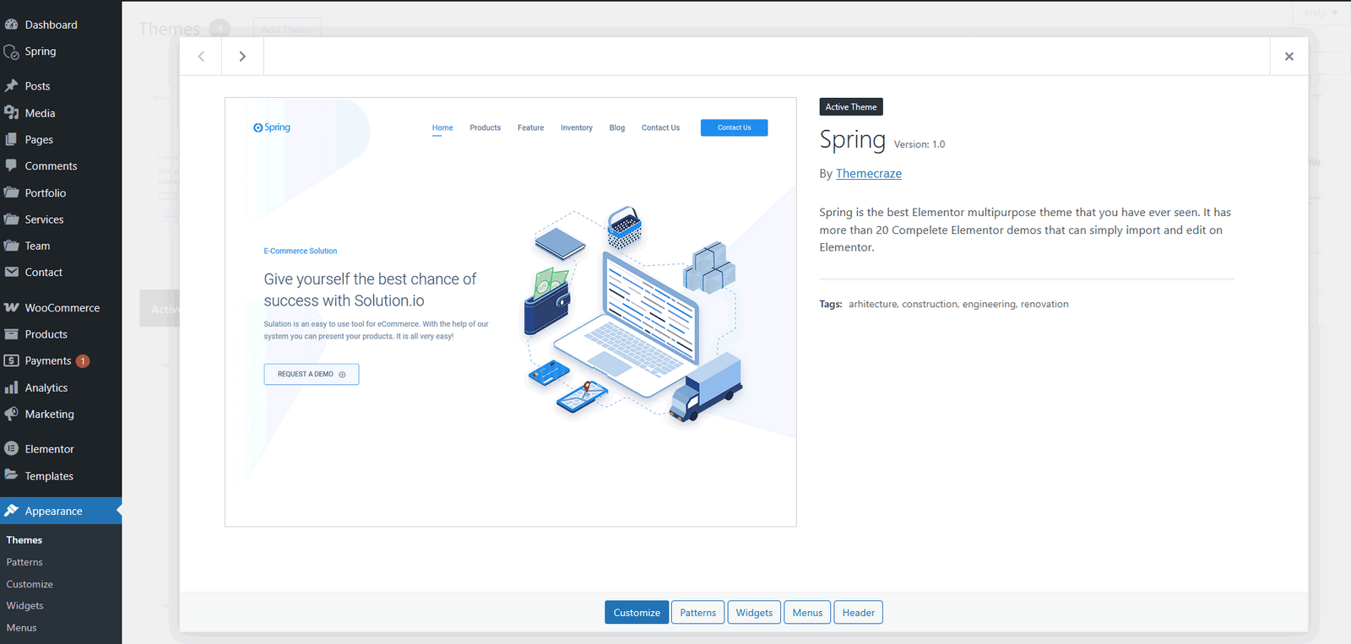The image size is (1351, 644).
Task: Click the Posts pushpin icon
Action: 12,86
